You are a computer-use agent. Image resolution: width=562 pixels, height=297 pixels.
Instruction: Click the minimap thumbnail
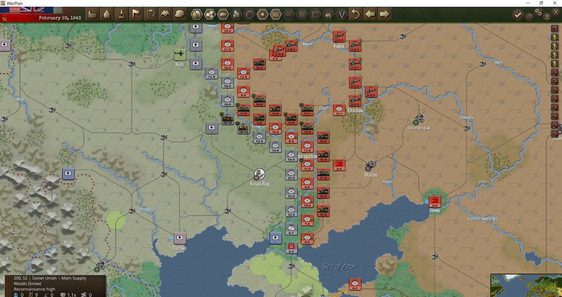coord(526,285)
